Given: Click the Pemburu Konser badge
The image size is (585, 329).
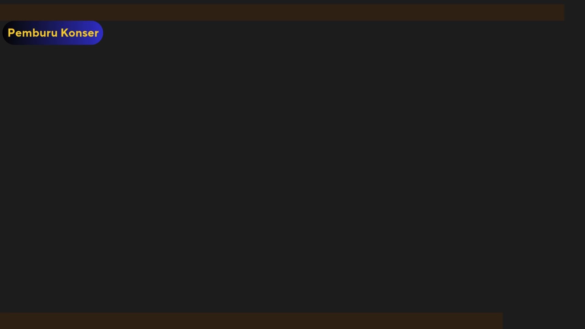Looking at the screenshot, I should tap(53, 33).
